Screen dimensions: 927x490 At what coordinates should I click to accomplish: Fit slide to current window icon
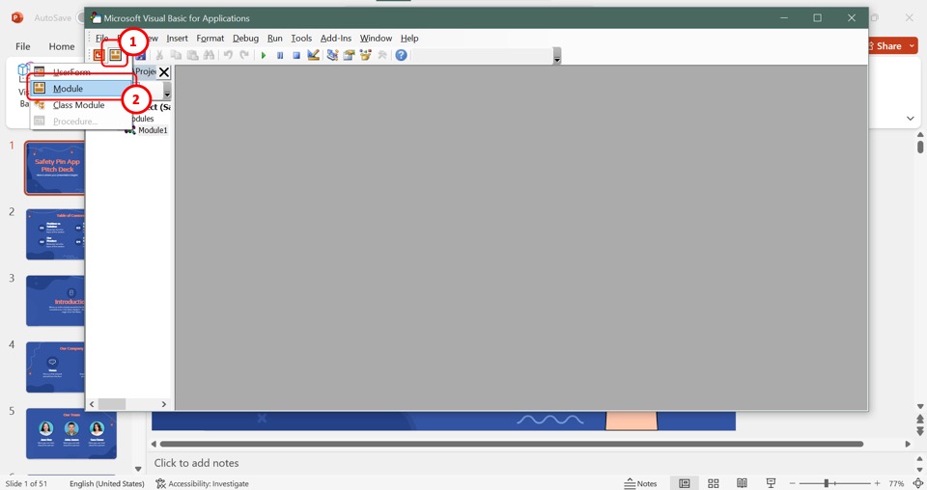tap(918, 483)
